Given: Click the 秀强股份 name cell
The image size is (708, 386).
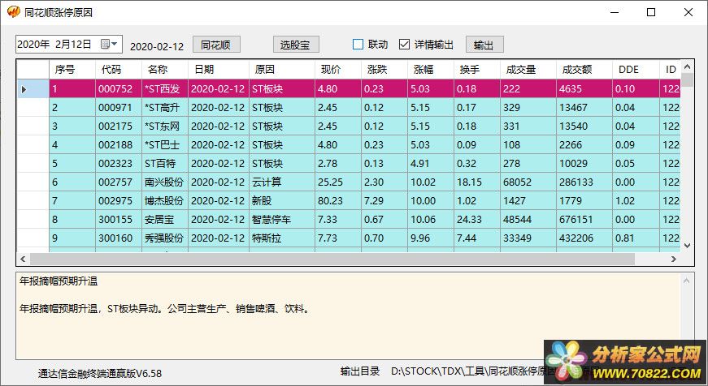Looking at the screenshot, I should pyautogui.click(x=165, y=238).
